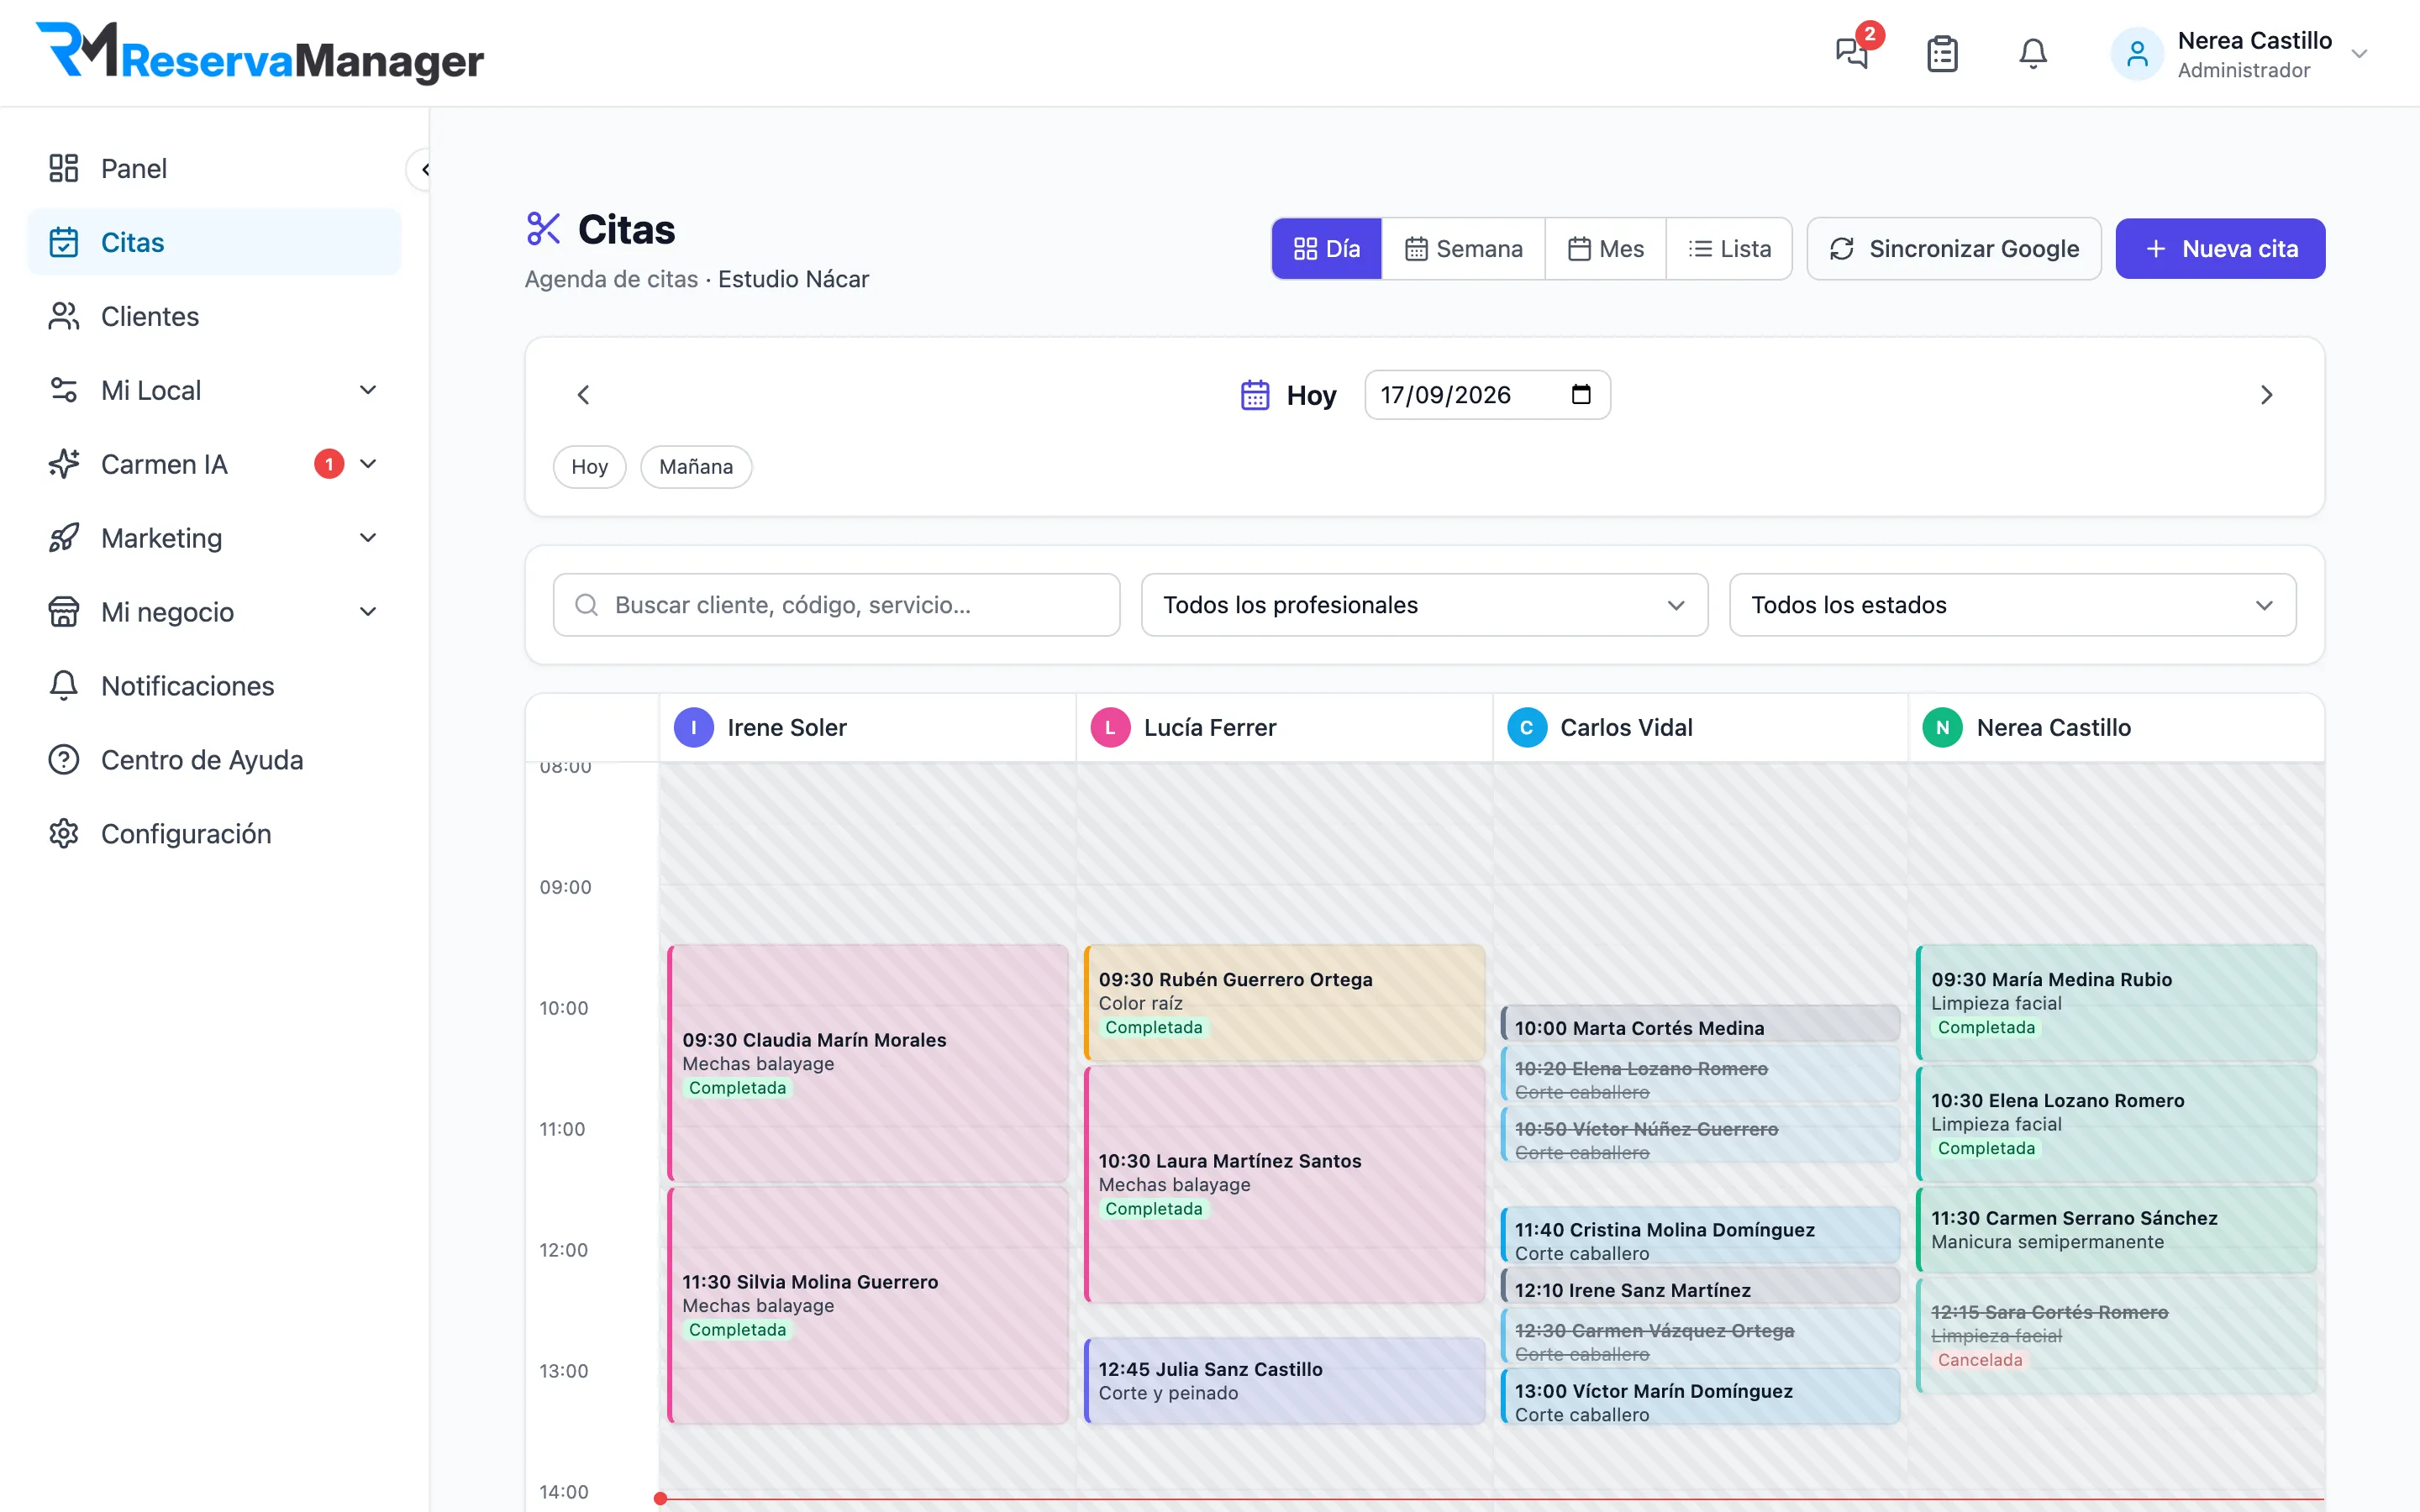2420x1512 pixels.
Task: Open the calendar picker icon in date field
Action: (x=1581, y=394)
